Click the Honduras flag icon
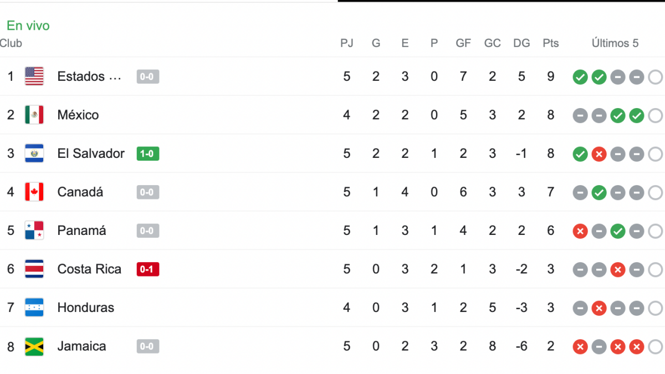 (x=34, y=308)
